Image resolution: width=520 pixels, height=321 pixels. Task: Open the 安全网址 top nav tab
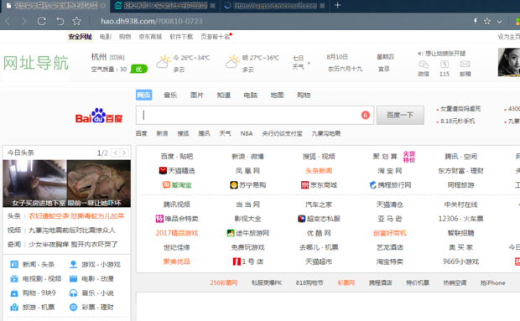click(x=80, y=36)
